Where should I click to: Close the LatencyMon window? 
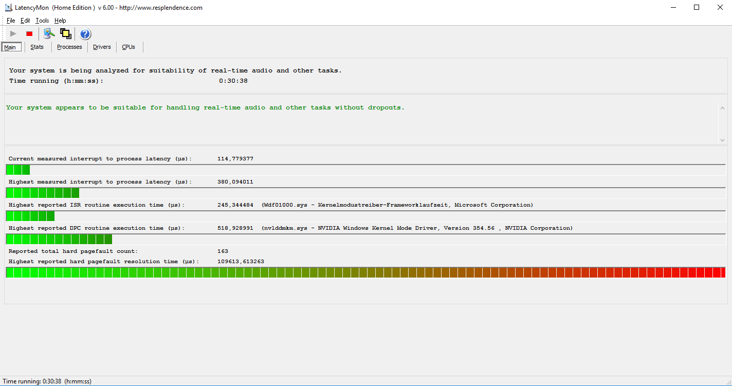[x=720, y=7]
